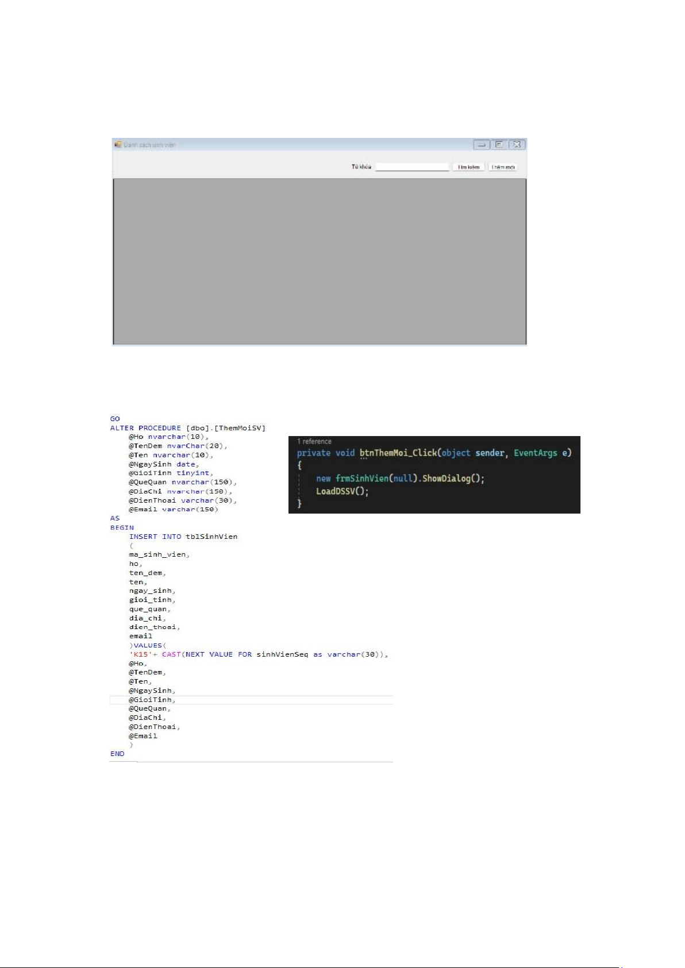Close the Danh sách sinh viên window
The image size is (685, 968).
(517, 145)
